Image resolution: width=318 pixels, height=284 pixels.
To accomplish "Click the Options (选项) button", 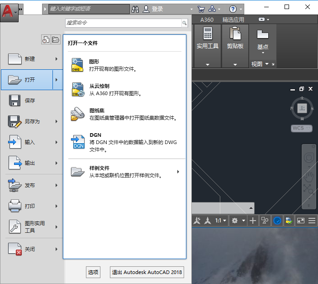I will click(x=93, y=272).
